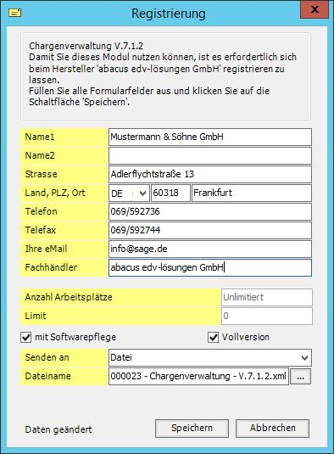Click the Dateiname file path field

(198, 377)
